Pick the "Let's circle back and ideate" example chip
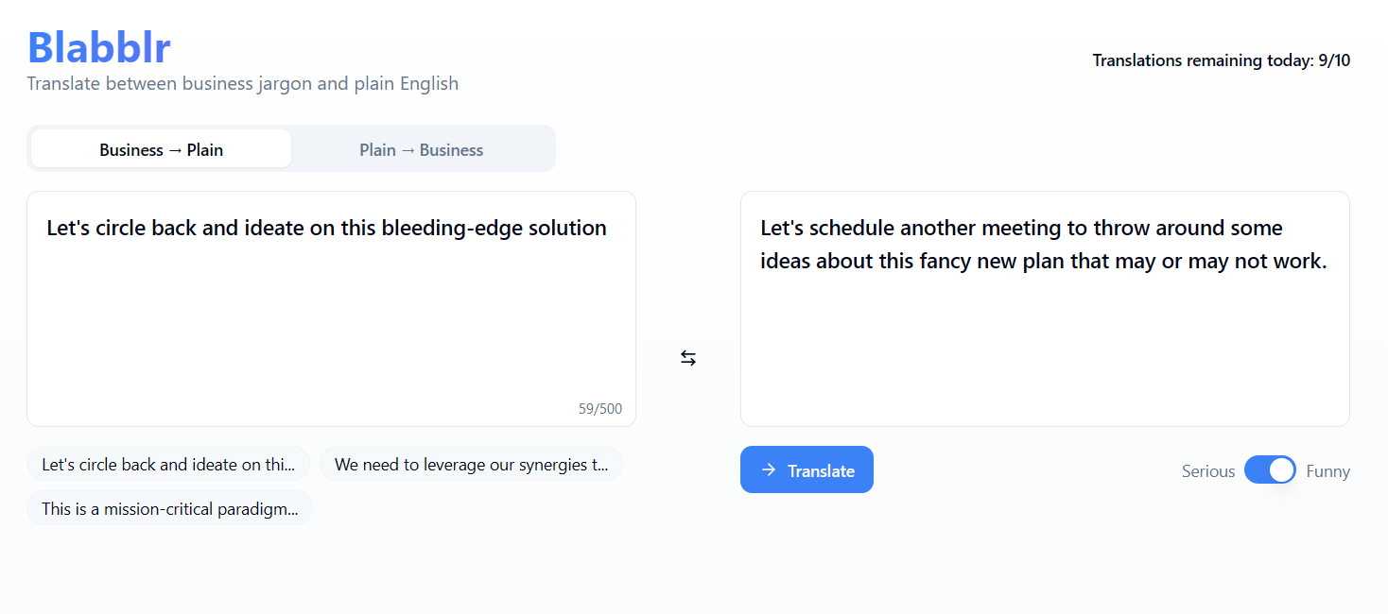Image resolution: width=1388 pixels, height=614 pixels. (168, 465)
